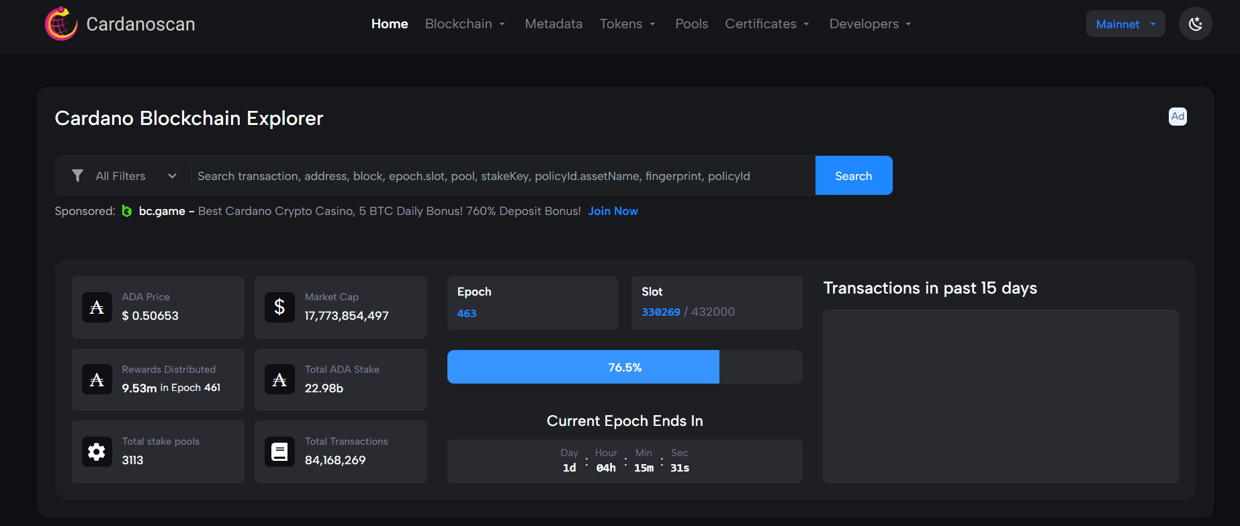Click the Epoch card label
Viewport: 1240px width, 526px height.
pyautogui.click(x=474, y=292)
